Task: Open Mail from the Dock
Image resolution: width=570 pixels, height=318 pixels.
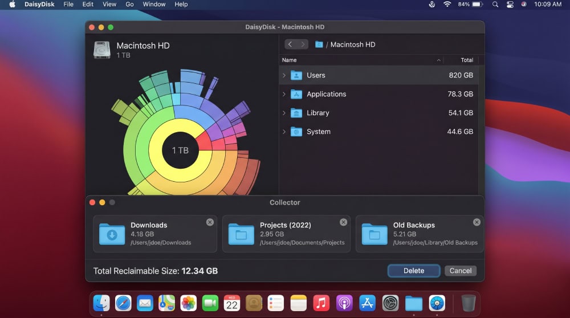Action: point(145,303)
